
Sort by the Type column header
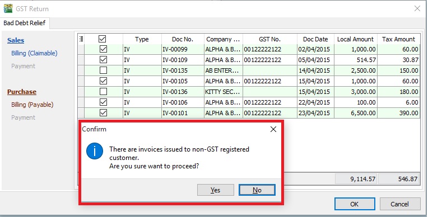[x=142, y=39]
